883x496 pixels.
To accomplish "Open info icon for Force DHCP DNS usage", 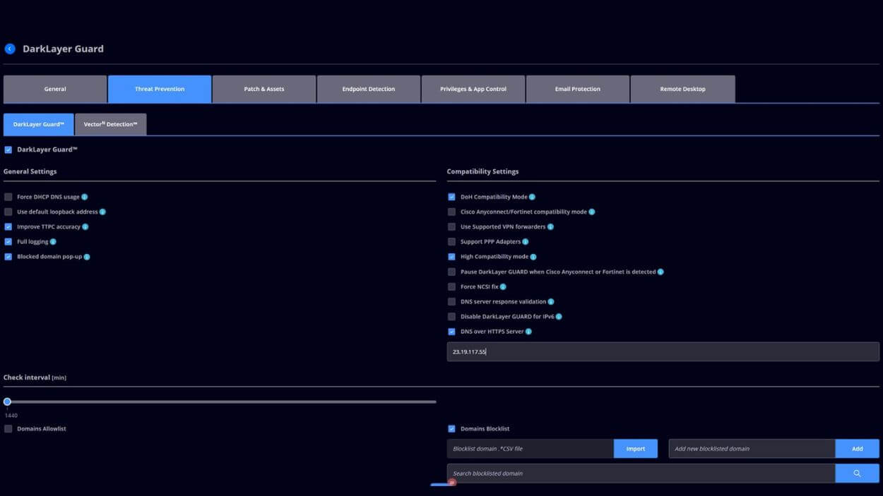I will pos(85,197).
